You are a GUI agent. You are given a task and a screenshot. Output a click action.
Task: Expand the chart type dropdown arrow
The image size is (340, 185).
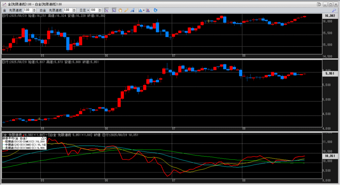pyautogui.click(x=143, y=10)
